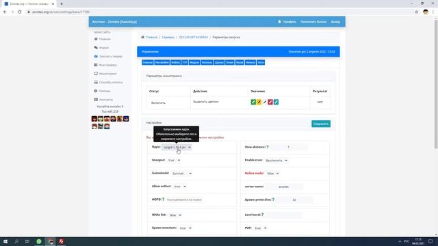Switch to the Главная server tab
The width and height of the screenshot is (438, 246).
tap(148, 62)
